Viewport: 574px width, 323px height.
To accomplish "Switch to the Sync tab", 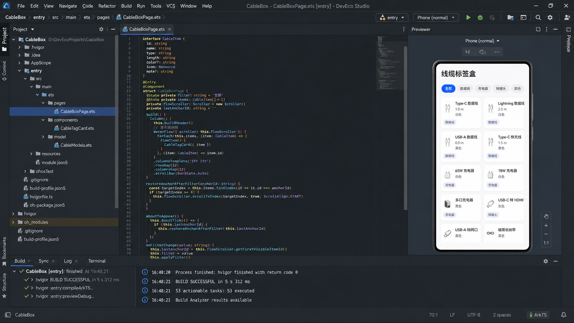I will pyautogui.click(x=44, y=261).
